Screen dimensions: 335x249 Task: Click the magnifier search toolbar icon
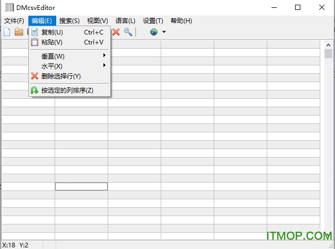coord(128,32)
